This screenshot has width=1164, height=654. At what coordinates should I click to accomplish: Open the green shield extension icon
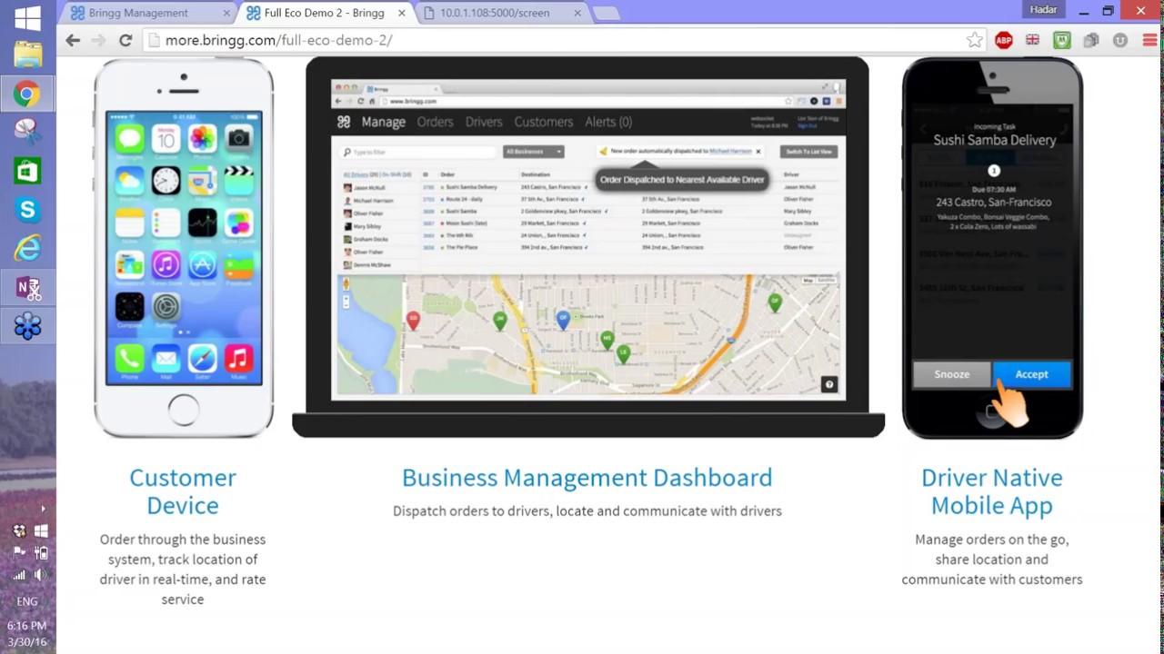tap(1062, 40)
